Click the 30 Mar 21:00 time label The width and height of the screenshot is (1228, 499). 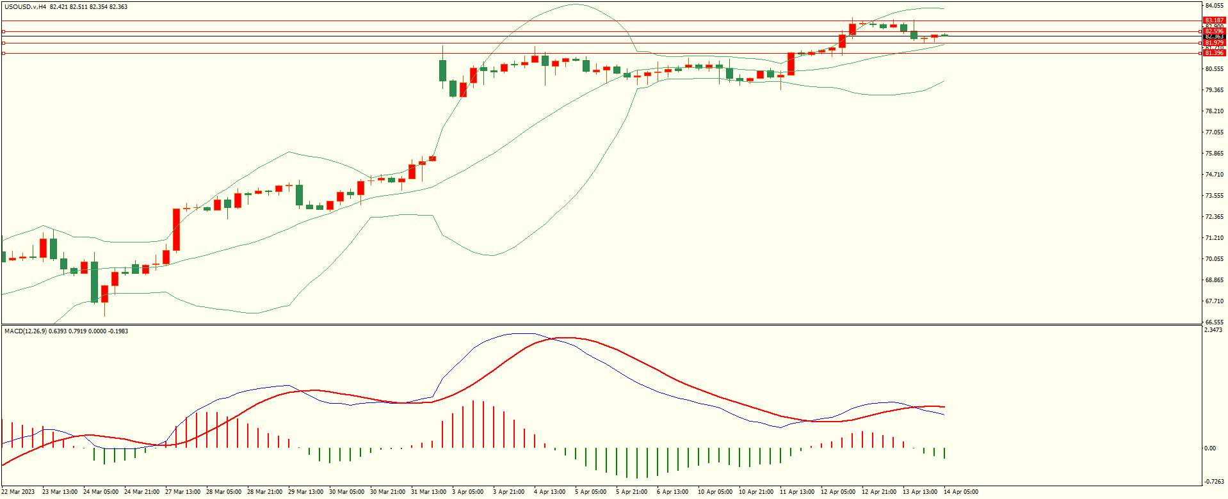tap(387, 492)
